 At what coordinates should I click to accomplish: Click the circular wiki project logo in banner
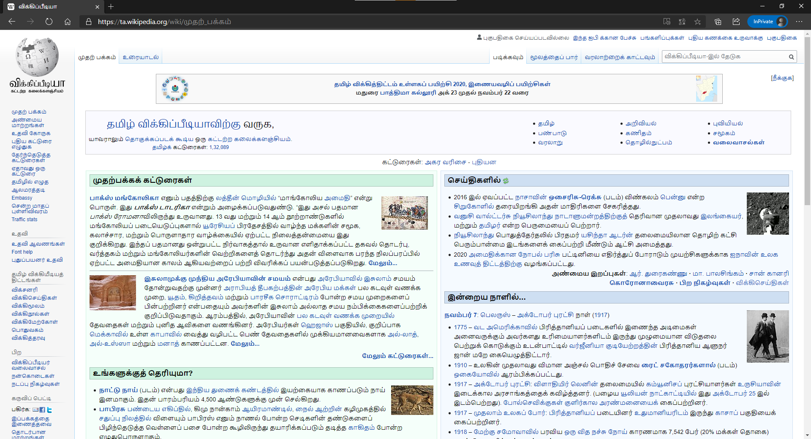(x=175, y=89)
